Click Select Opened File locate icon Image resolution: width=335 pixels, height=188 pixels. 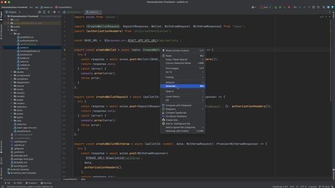click(x=40, y=12)
